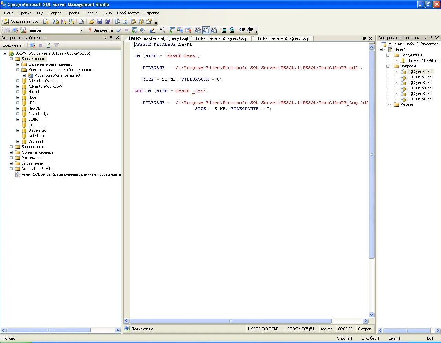Image resolution: width=441 pixels, height=343 pixels.
Task: Toggle Include Actual Execution Plan
Action: coord(172,30)
